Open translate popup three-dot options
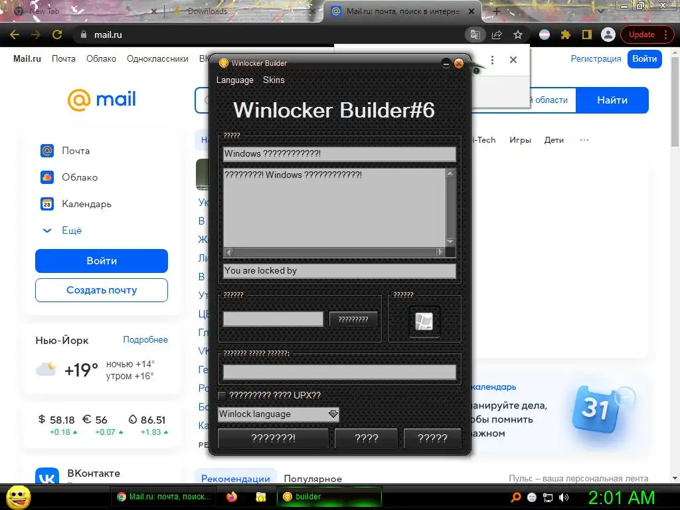 pos(492,60)
